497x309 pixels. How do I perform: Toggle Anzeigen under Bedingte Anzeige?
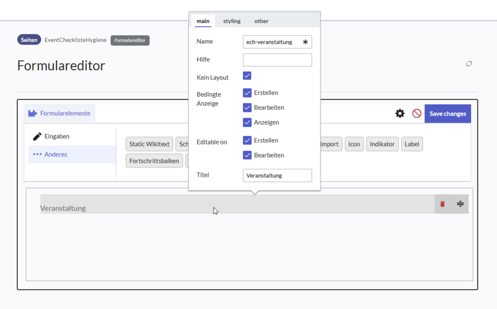[247, 122]
